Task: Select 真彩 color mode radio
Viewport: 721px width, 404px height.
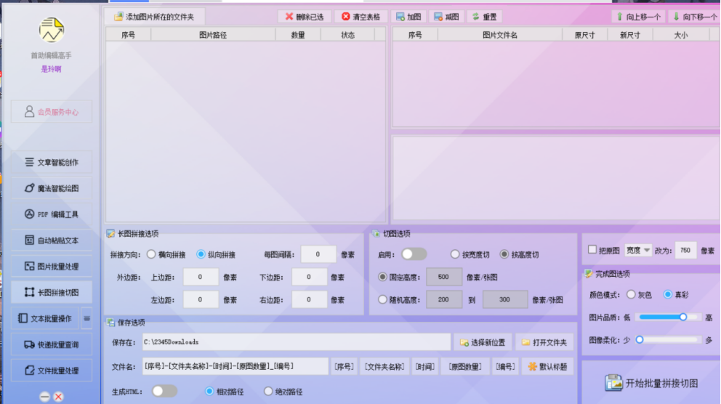Action: 668,294
